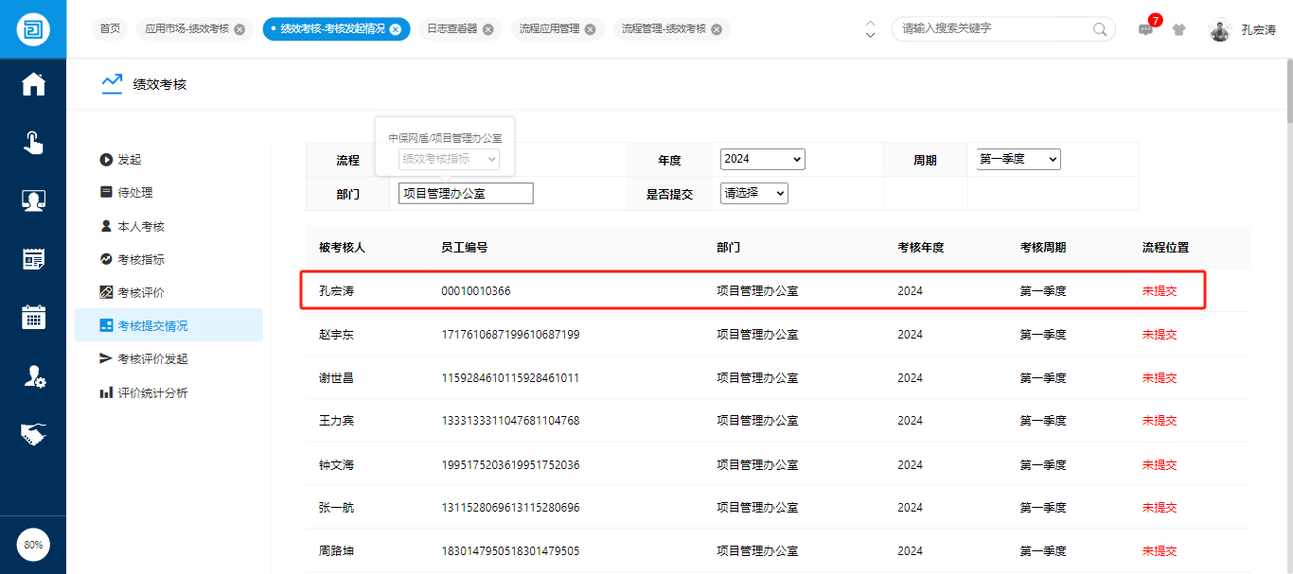Screen dimensions: 1293x574
Task: Click the 80% zoom circle
Action: click(x=33, y=545)
